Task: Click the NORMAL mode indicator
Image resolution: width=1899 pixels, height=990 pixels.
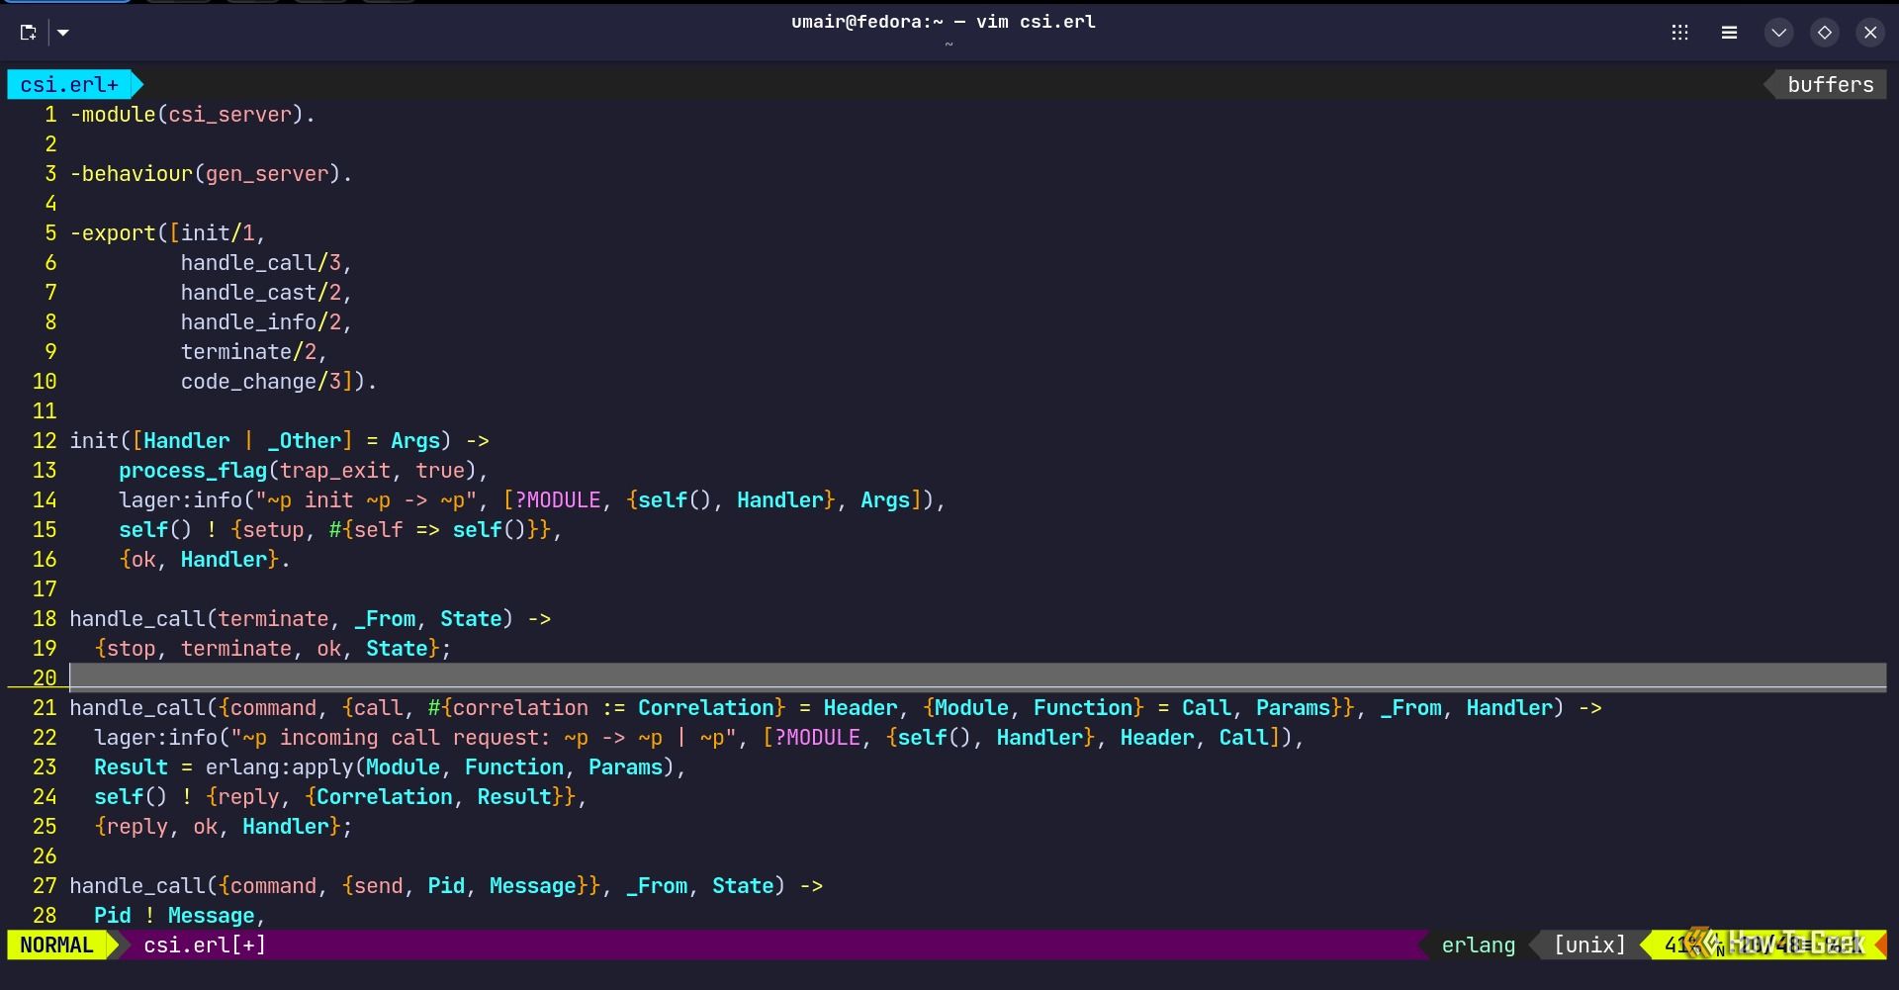Action: tap(56, 945)
